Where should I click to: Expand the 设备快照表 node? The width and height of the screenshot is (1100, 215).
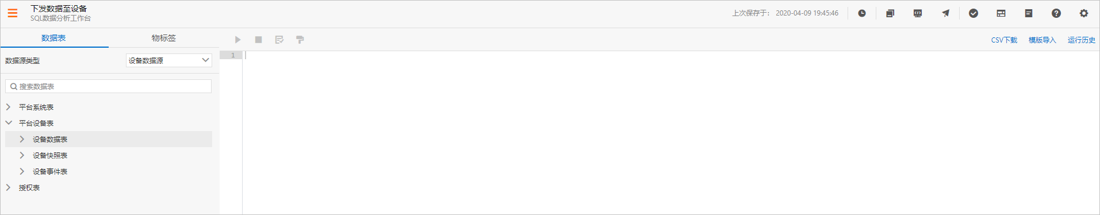tap(22, 155)
